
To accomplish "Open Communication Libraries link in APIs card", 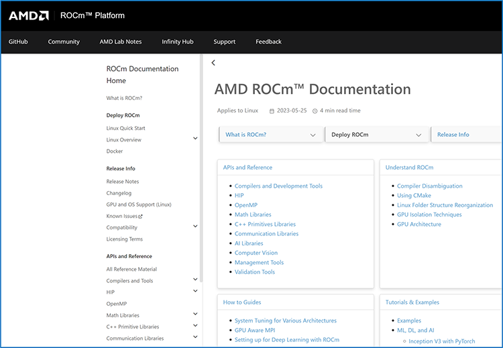I will [x=266, y=234].
